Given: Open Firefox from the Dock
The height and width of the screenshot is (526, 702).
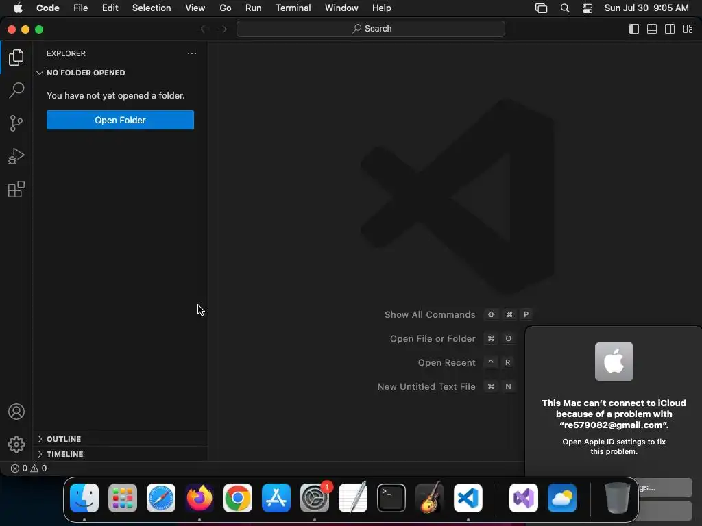Looking at the screenshot, I should click(x=199, y=498).
